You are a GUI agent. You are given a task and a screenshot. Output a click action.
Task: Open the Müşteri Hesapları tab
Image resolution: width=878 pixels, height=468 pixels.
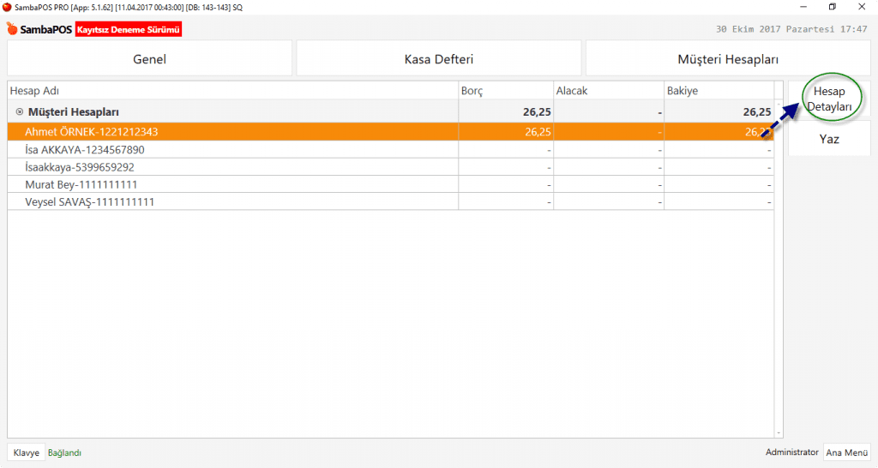(x=727, y=59)
